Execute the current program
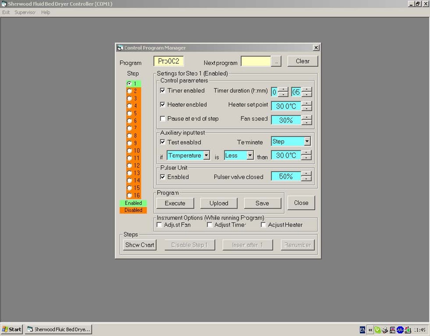The width and height of the screenshot is (430, 336). tap(175, 203)
